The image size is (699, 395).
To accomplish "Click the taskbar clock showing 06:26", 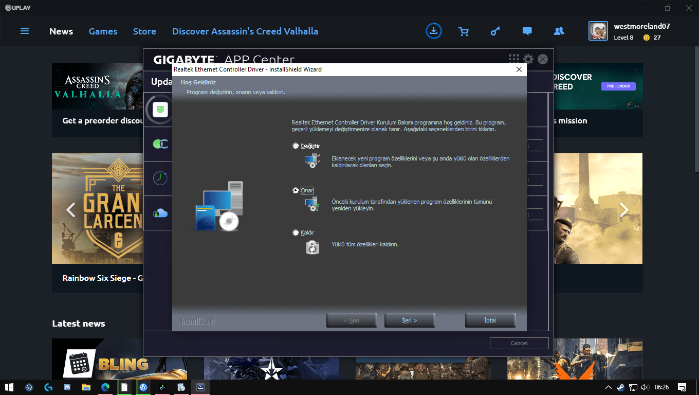I will pyautogui.click(x=662, y=387).
